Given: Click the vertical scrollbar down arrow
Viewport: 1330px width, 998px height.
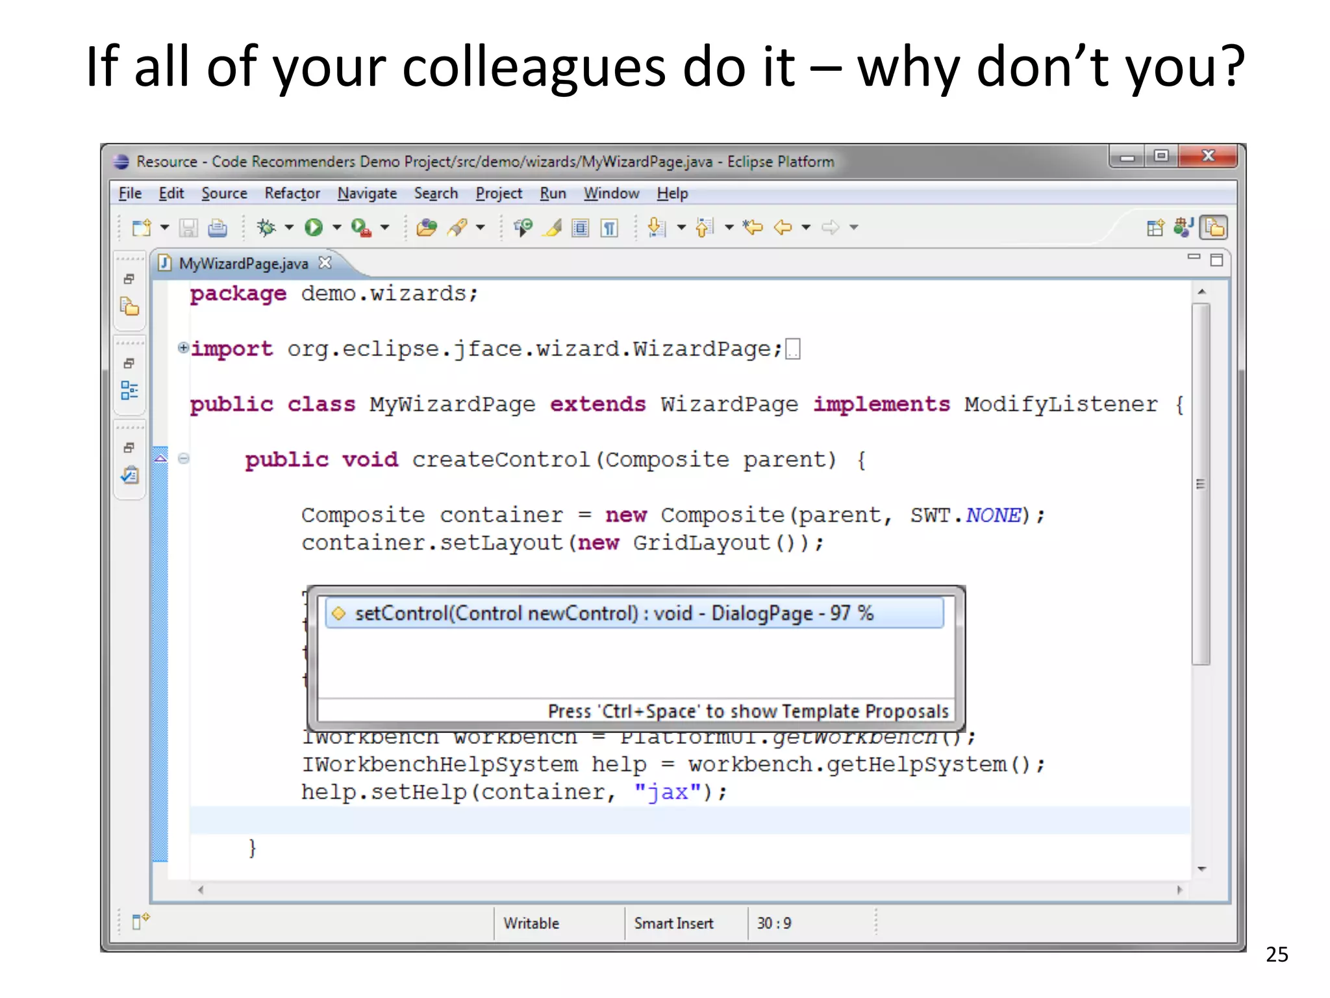Looking at the screenshot, I should 1202,869.
